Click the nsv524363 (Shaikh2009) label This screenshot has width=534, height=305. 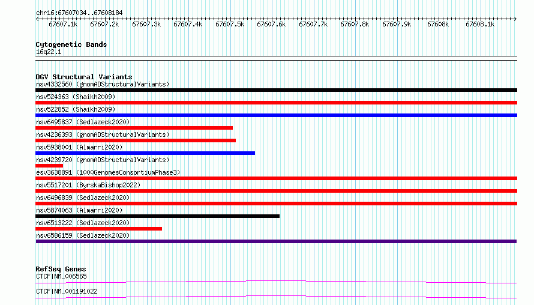pyautogui.click(x=76, y=97)
